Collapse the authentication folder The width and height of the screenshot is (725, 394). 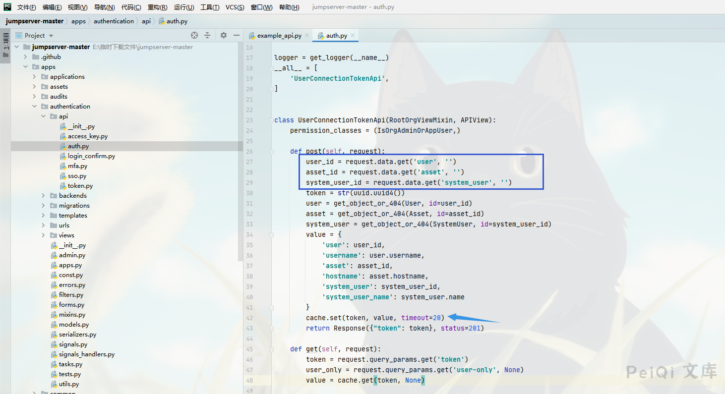[35, 107]
